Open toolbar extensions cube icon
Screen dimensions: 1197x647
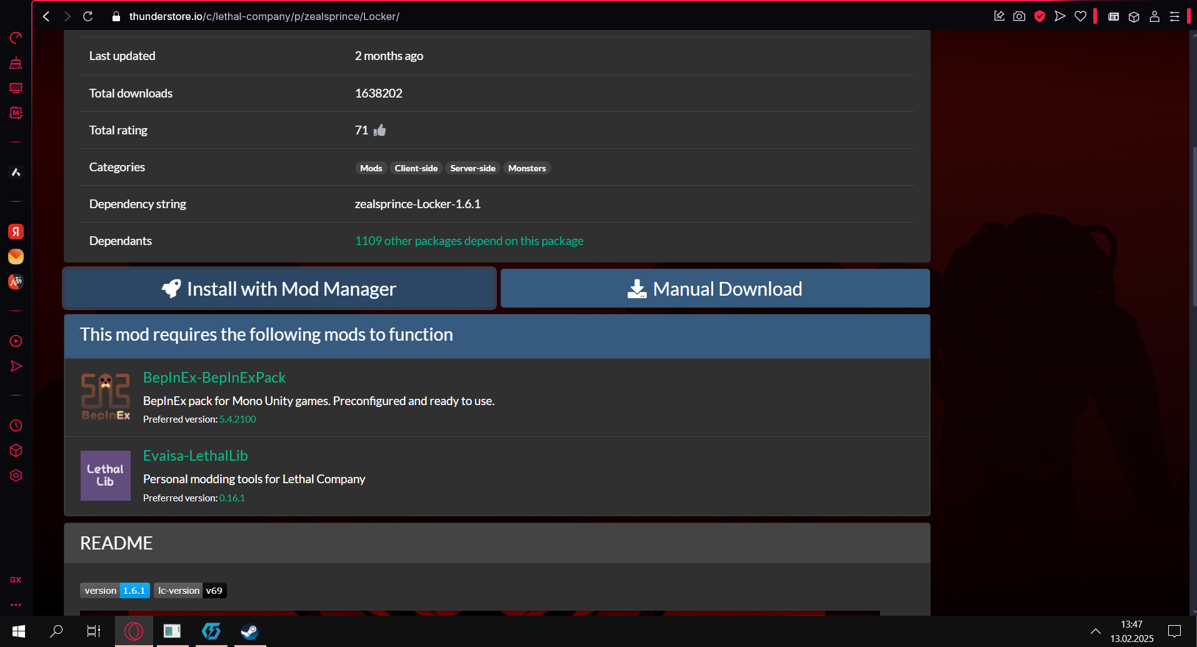[1134, 17]
